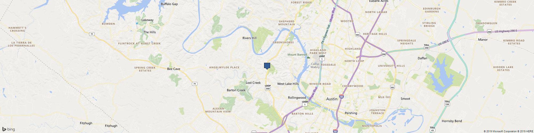Screen dimensions: 534x133
Task: Select the Austin city label
Action: click(x=332, y=99)
